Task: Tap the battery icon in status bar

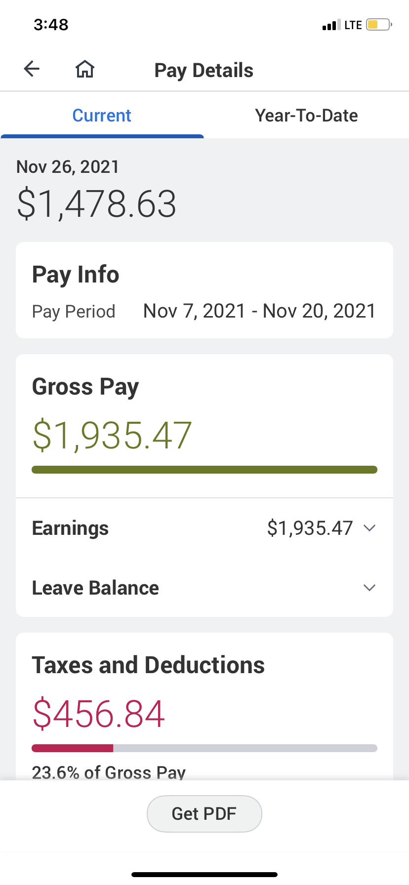Action: 379,25
